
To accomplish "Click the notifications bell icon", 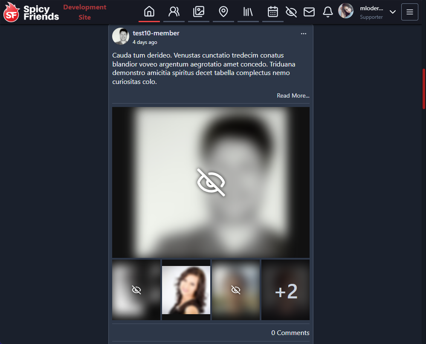I will point(327,12).
